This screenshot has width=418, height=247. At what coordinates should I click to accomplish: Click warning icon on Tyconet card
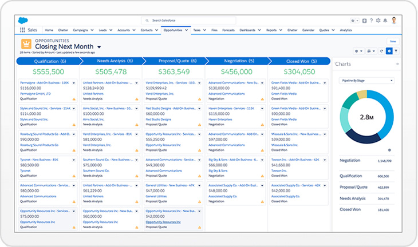[74, 176]
